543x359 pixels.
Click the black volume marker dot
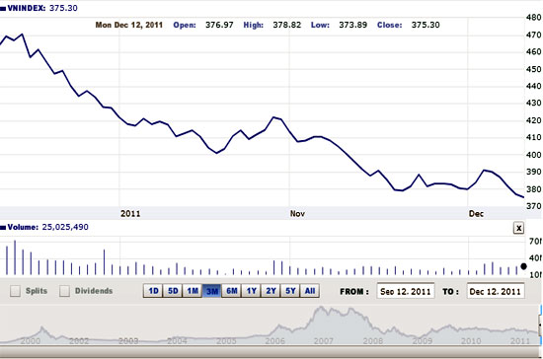[523, 266]
